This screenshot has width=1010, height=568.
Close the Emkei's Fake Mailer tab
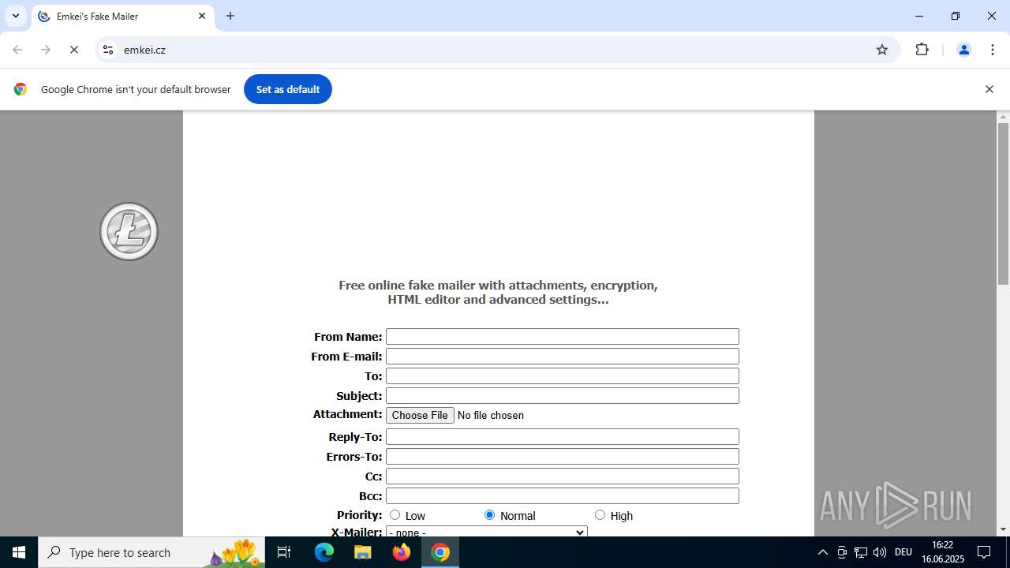tap(202, 16)
